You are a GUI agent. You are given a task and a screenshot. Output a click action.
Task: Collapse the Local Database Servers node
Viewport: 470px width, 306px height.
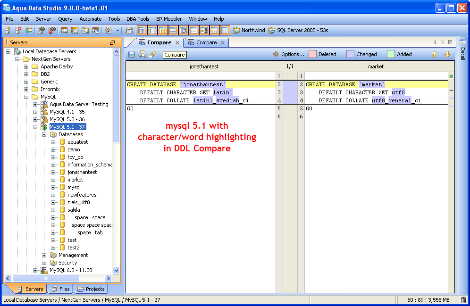pos(8,51)
